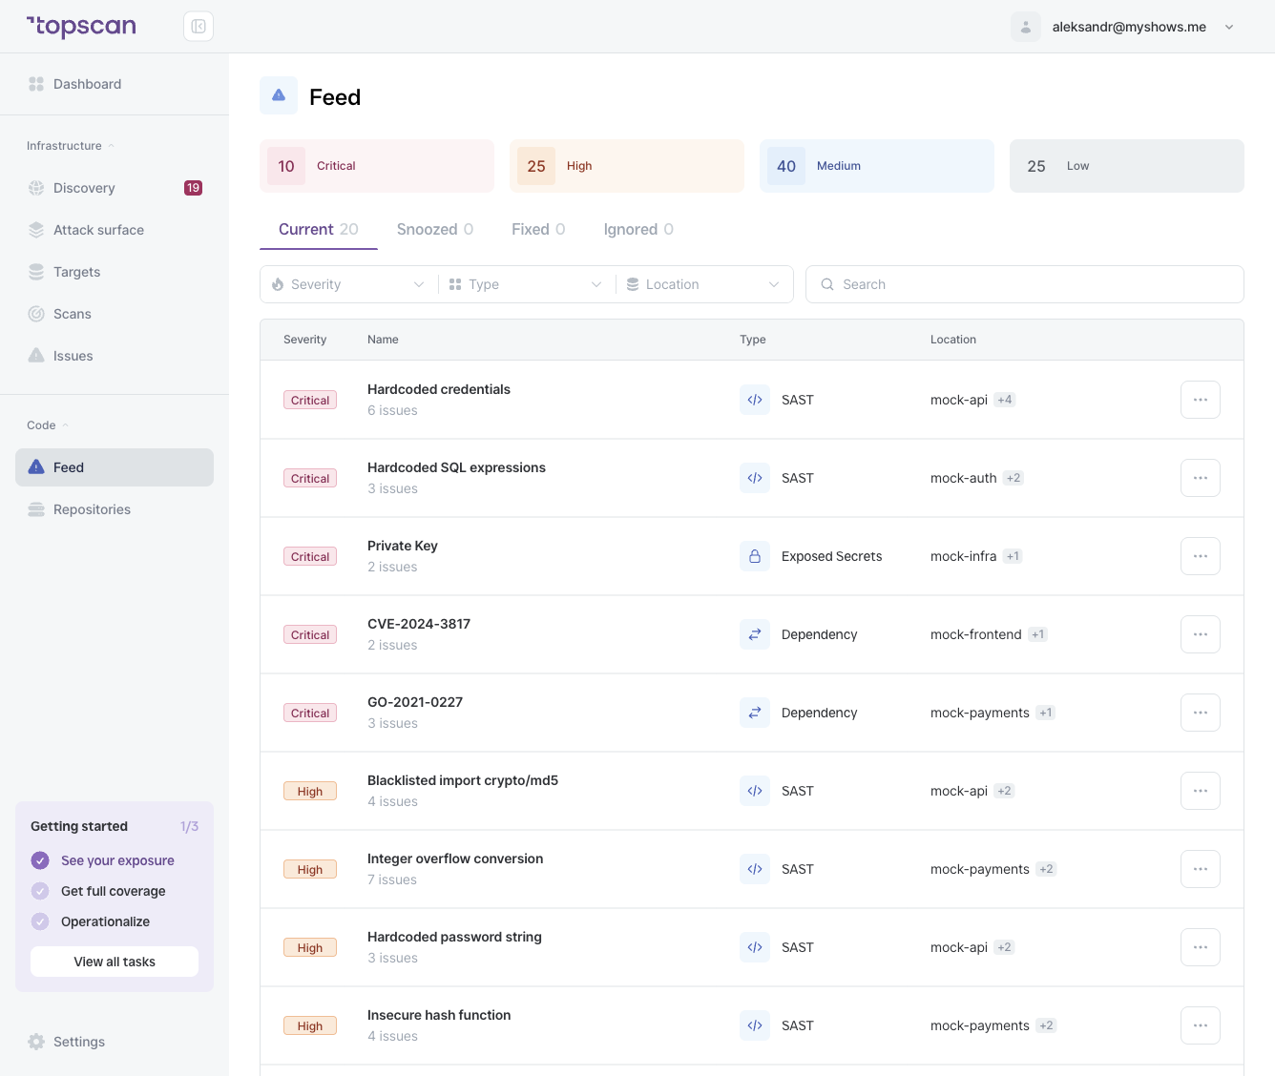1275x1076 pixels.
Task: Click the Discovery badge showing 19
Action: [x=193, y=188]
